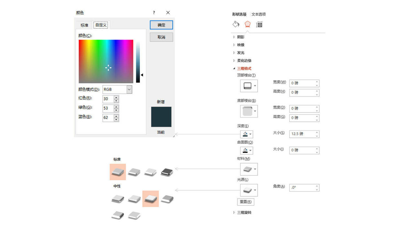The width and height of the screenshot is (401, 225).
Task: Click the 绿色 value field
Action: pos(108,108)
